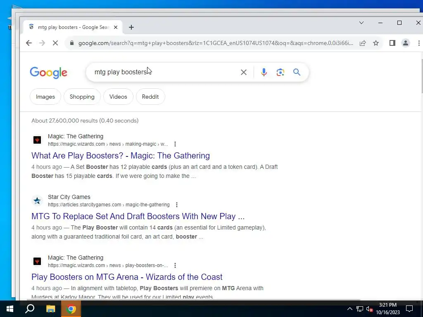The width and height of the screenshot is (423, 317).
Task: Switch to the Videos filter
Action: (x=118, y=97)
